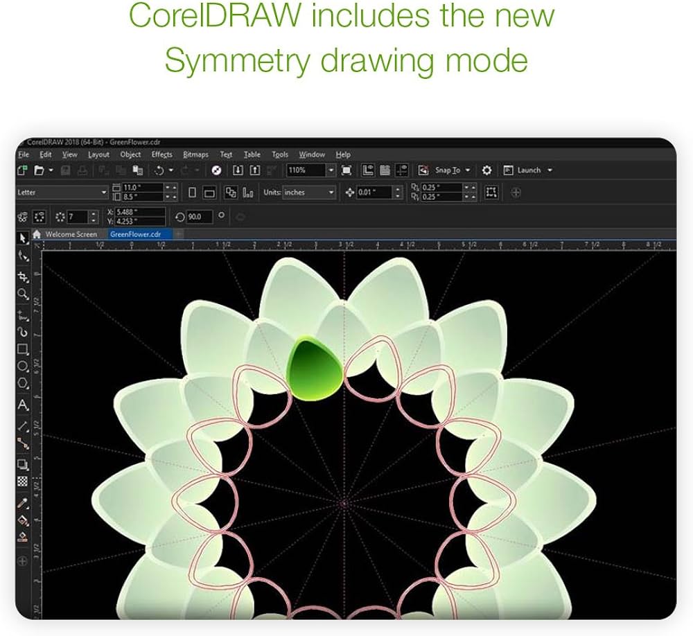The width and height of the screenshot is (693, 636).
Task: Select the Pick tool arrow
Action: (23, 238)
